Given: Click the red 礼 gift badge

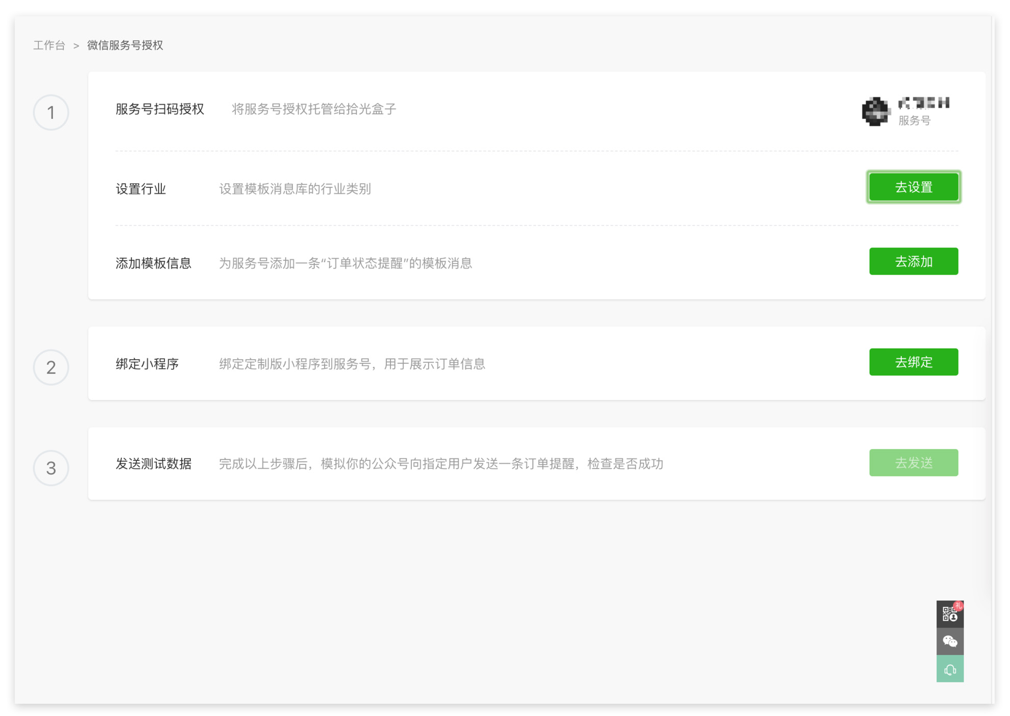Looking at the screenshot, I should pos(958,606).
